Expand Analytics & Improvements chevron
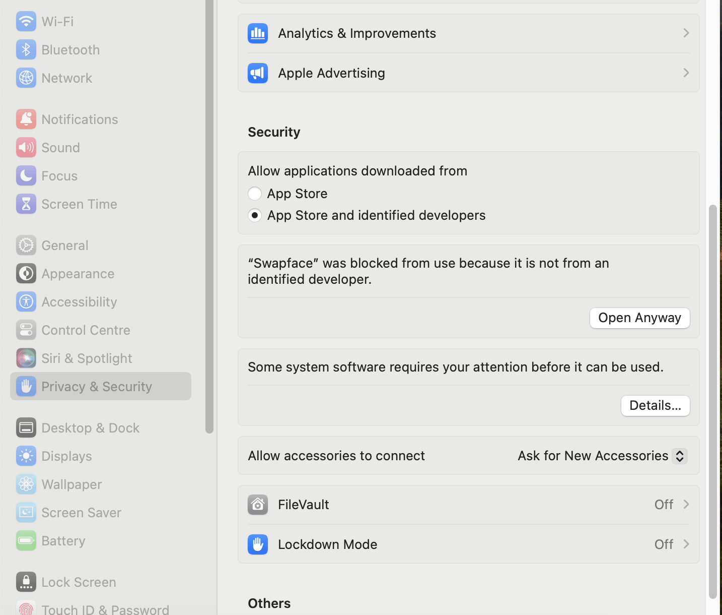 click(686, 33)
